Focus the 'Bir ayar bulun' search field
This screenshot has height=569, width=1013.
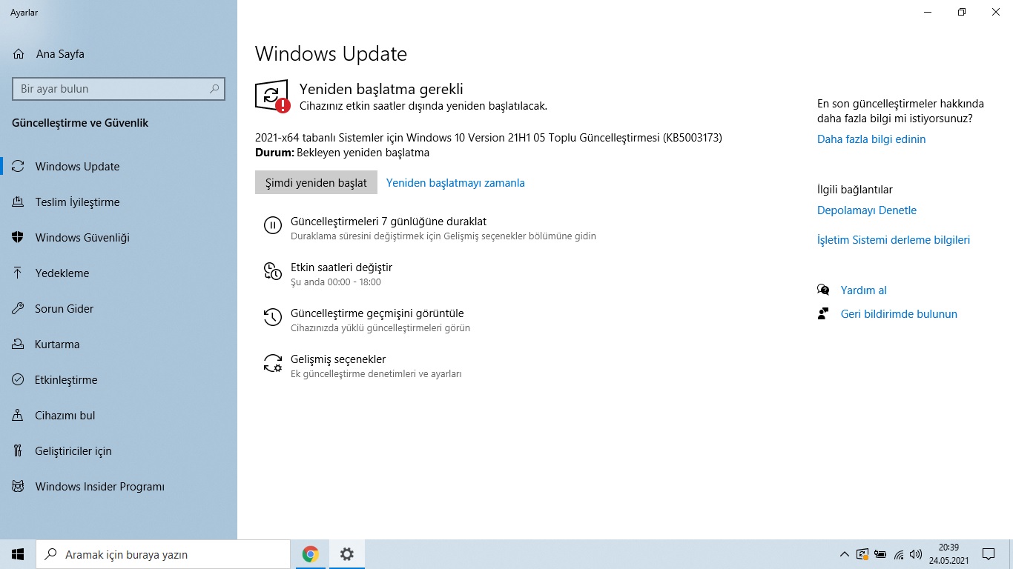click(119, 89)
